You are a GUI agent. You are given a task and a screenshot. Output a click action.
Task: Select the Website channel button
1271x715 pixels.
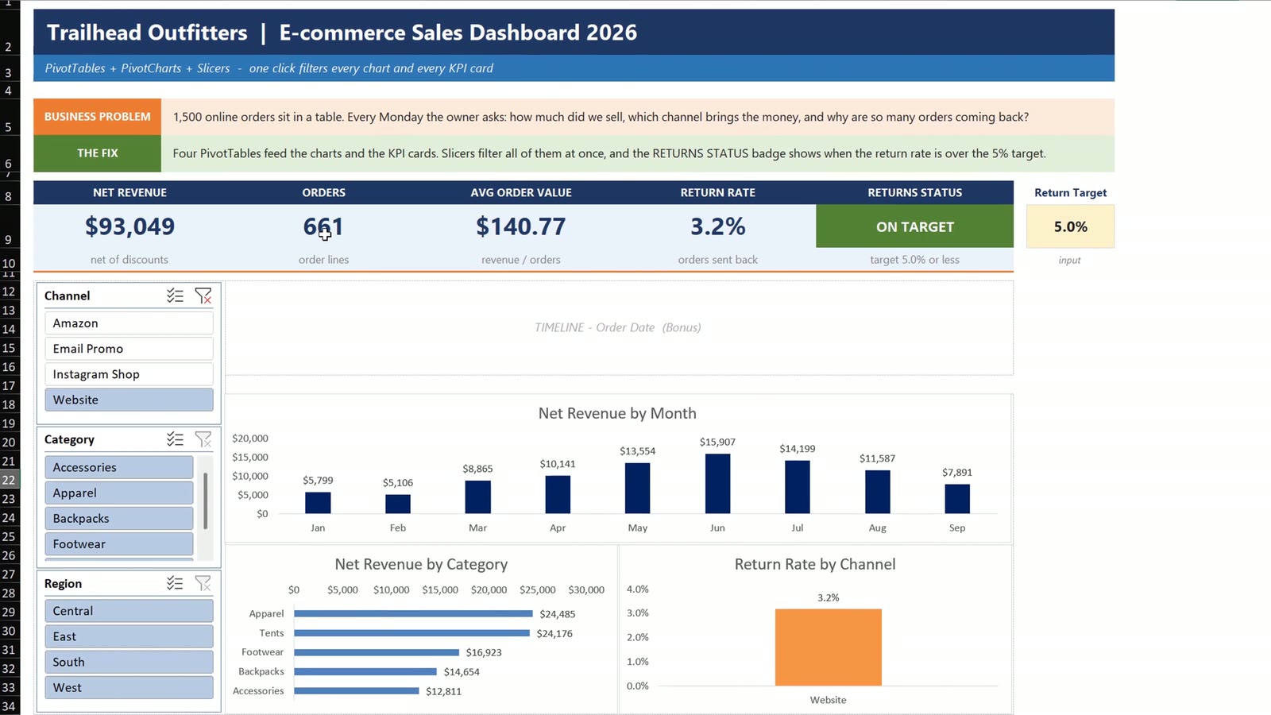129,400
